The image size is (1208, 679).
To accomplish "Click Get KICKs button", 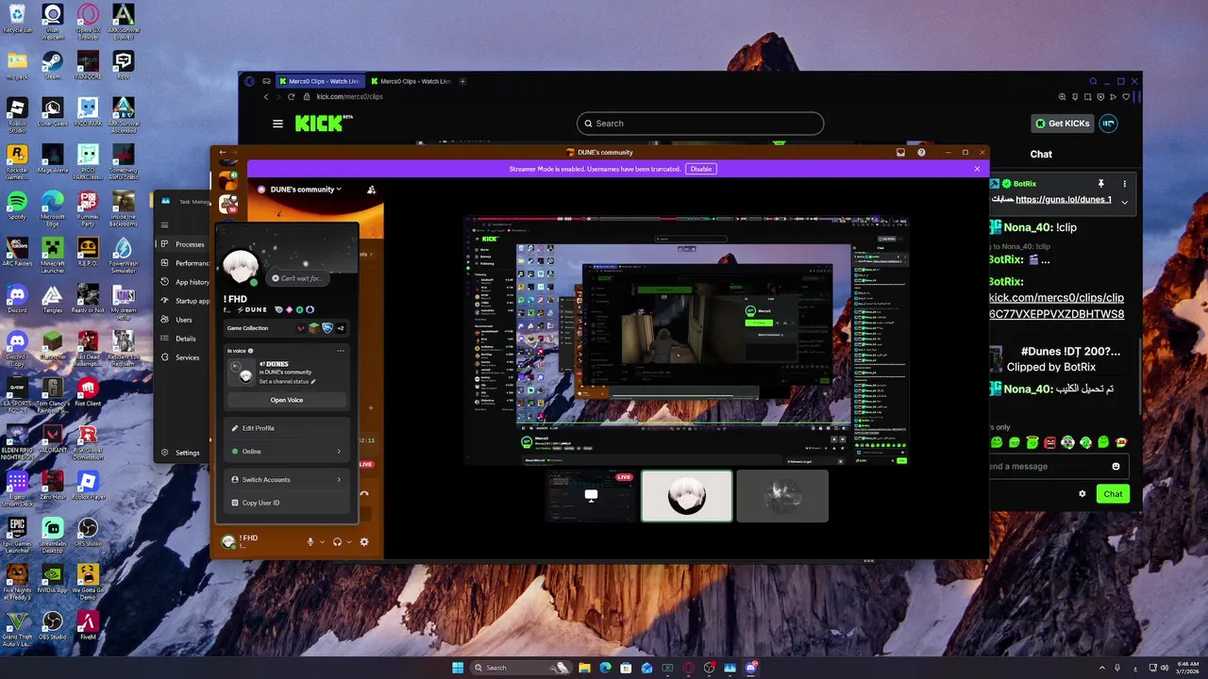I will tap(1062, 124).
